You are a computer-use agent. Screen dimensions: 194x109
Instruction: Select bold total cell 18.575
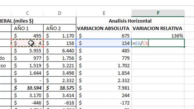[x=60, y=88]
